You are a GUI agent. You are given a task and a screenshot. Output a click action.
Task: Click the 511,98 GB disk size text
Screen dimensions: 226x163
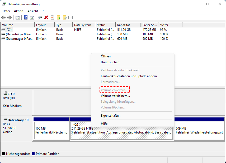pos(10,128)
